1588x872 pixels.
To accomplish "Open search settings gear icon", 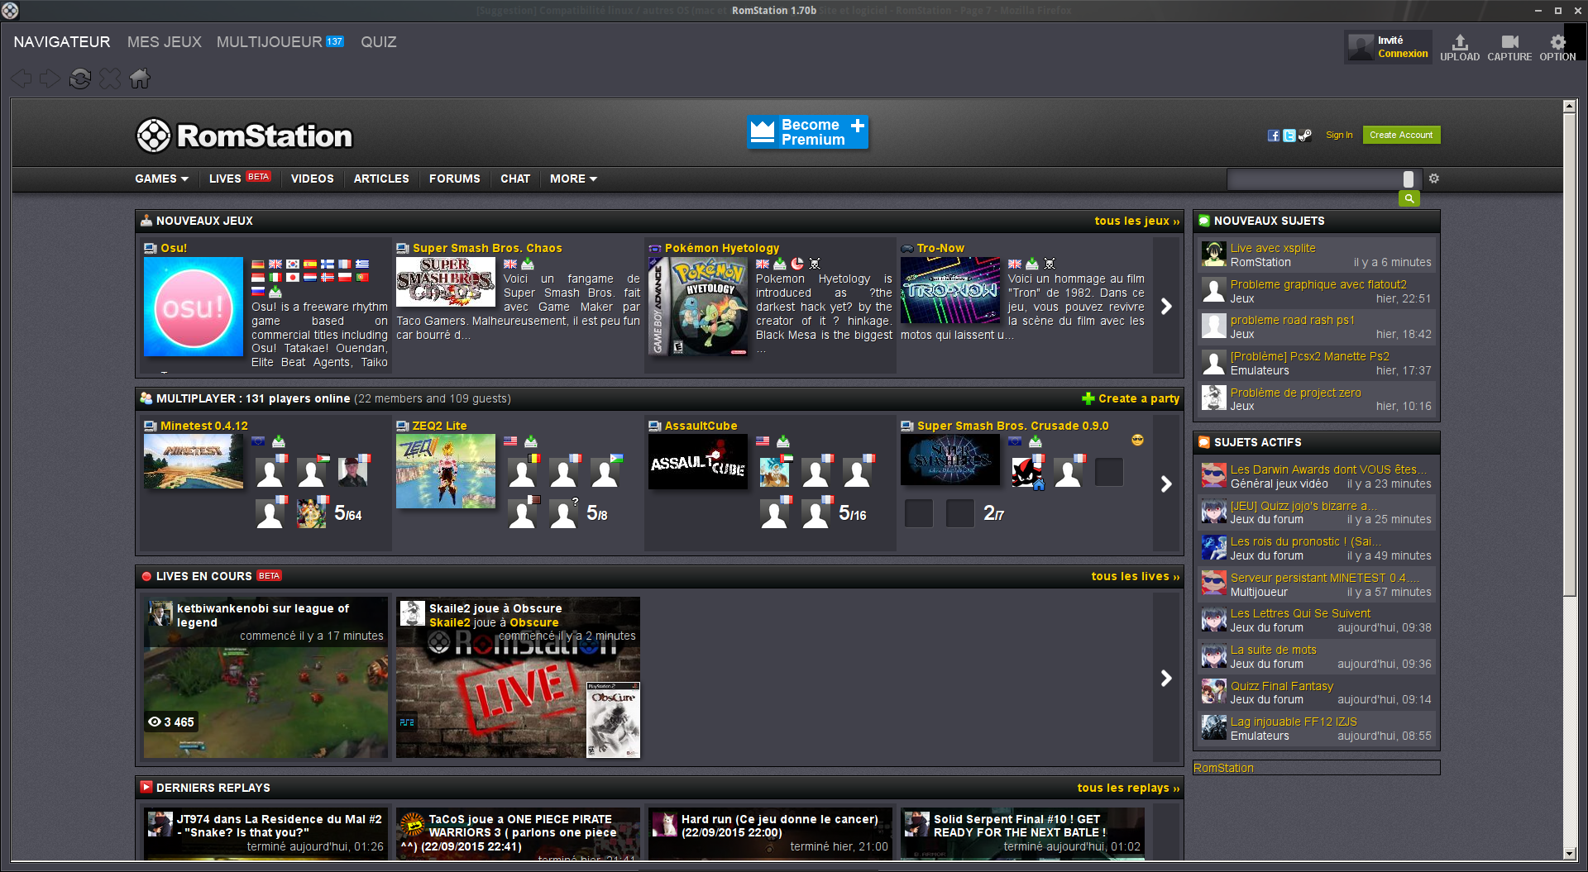I will coord(1434,179).
